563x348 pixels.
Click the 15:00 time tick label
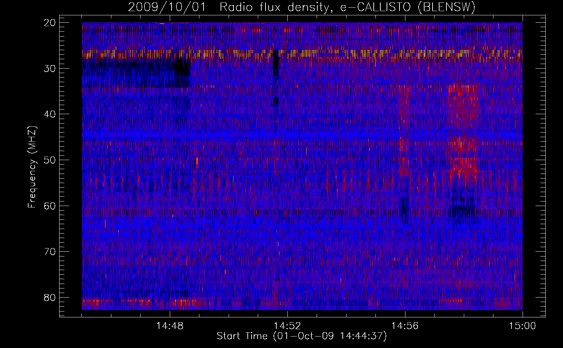522,326
